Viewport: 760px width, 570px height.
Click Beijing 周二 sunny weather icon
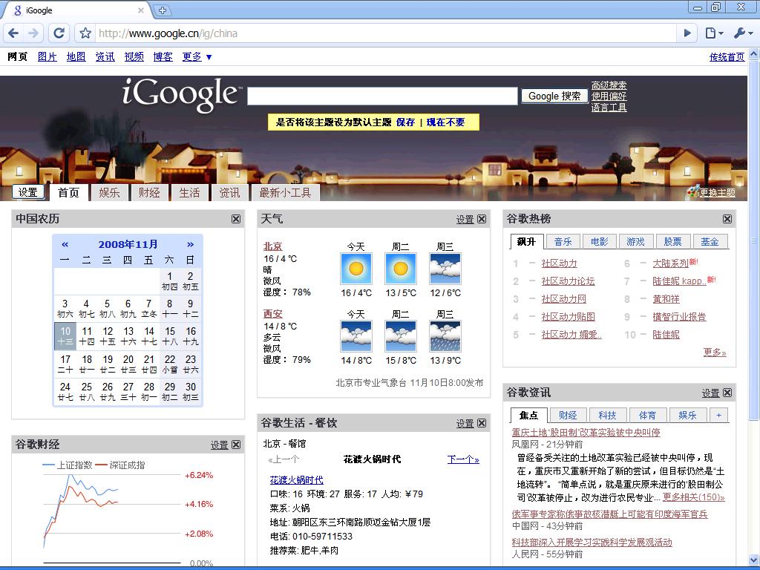(x=401, y=269)
